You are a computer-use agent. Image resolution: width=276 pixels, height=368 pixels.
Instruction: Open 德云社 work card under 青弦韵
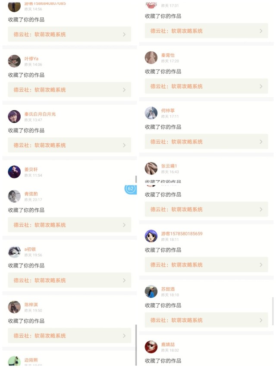click(x=69, y=225)
